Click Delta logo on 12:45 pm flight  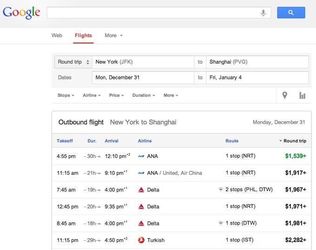click(141, 206)
